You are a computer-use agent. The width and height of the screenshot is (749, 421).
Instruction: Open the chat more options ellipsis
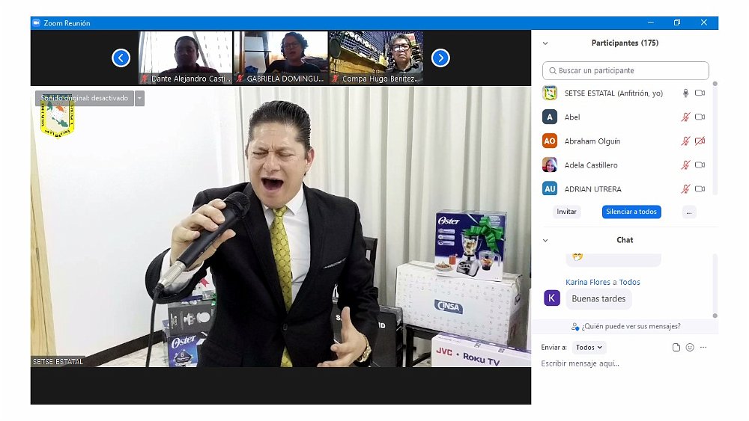tap(703, 348)
